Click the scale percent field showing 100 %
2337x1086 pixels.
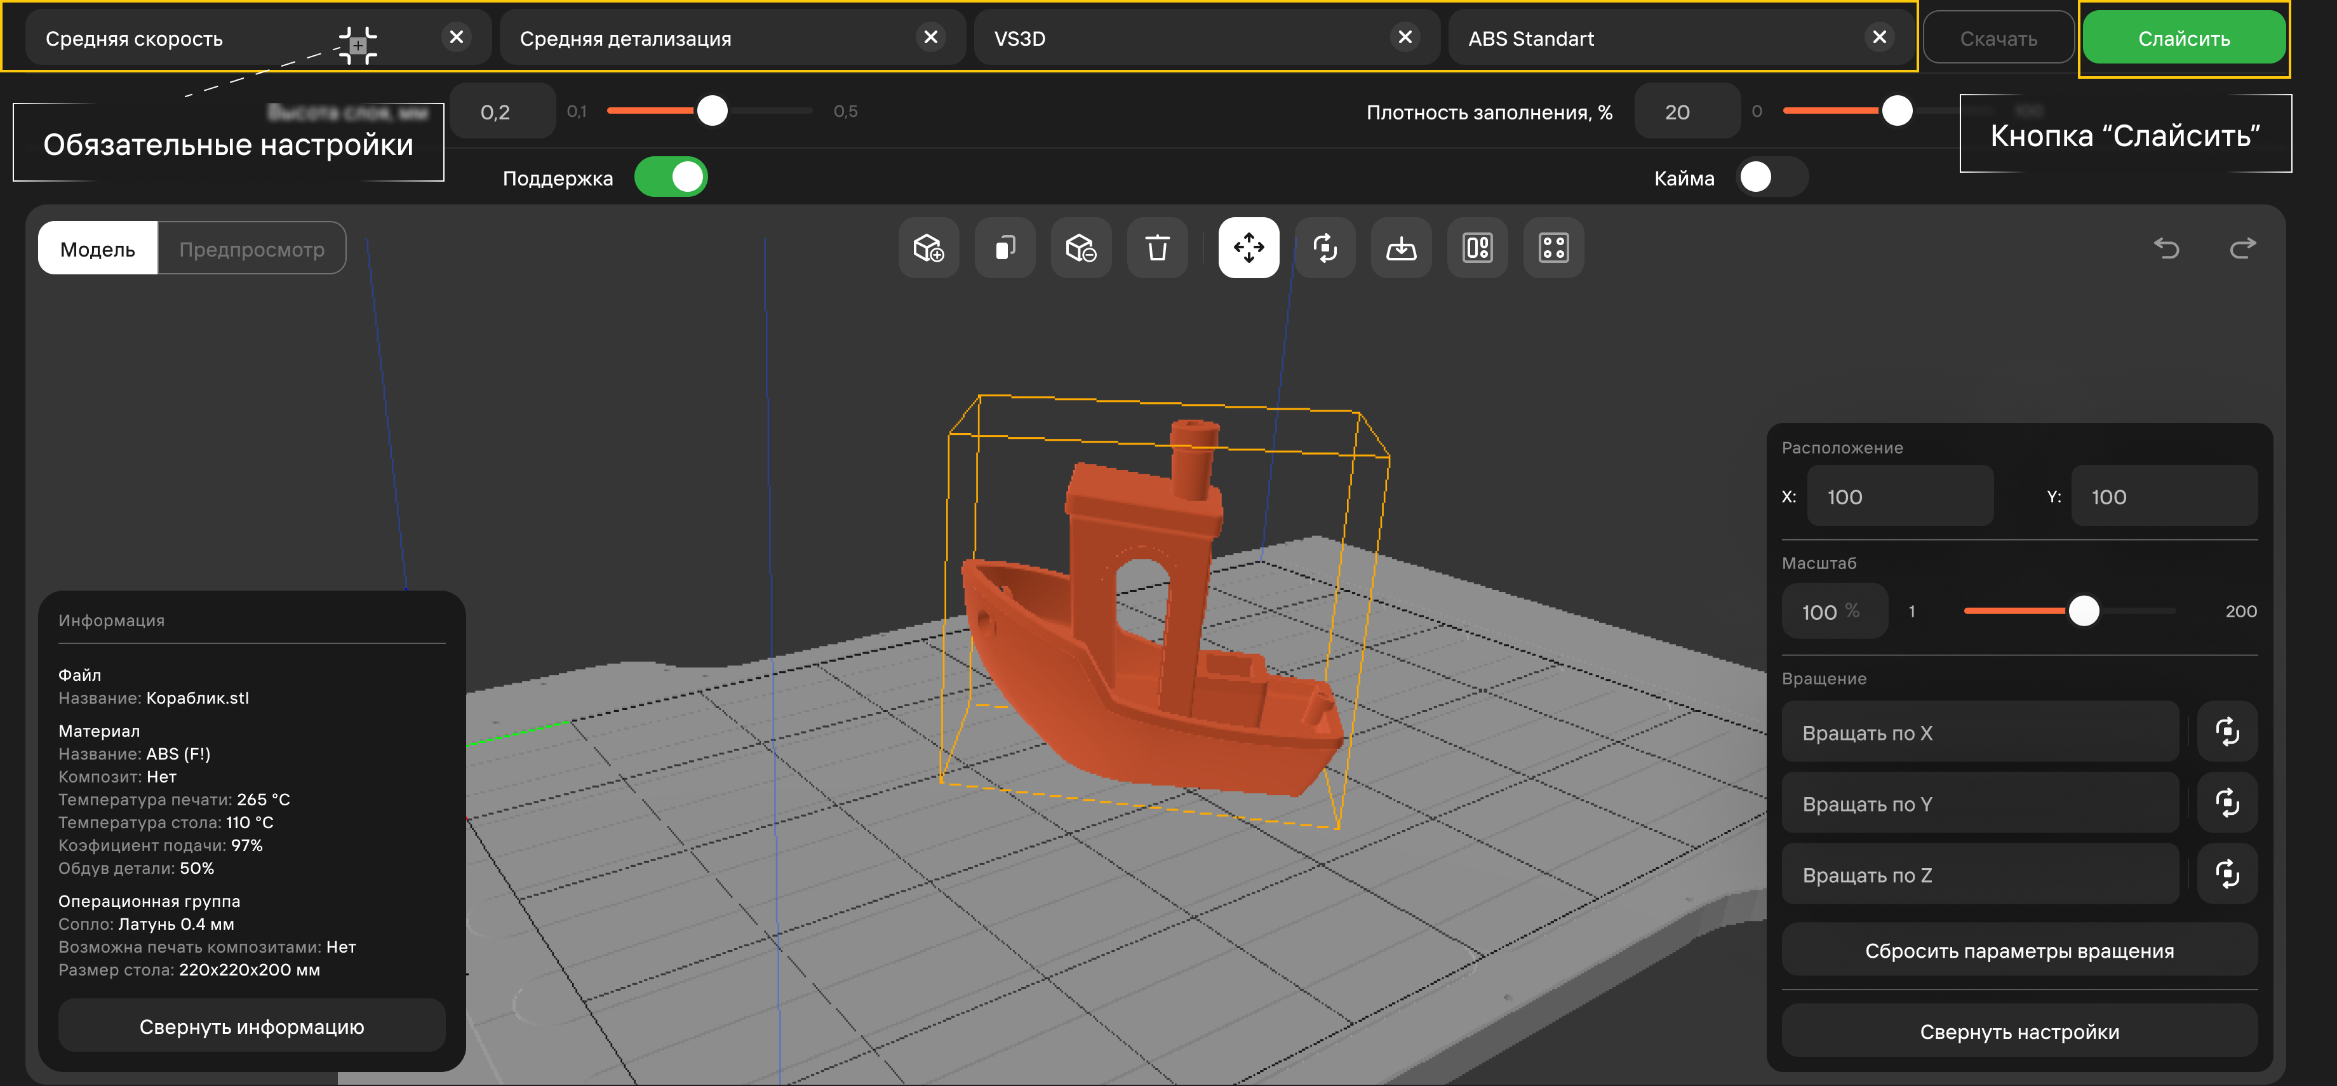(1835, 610)
